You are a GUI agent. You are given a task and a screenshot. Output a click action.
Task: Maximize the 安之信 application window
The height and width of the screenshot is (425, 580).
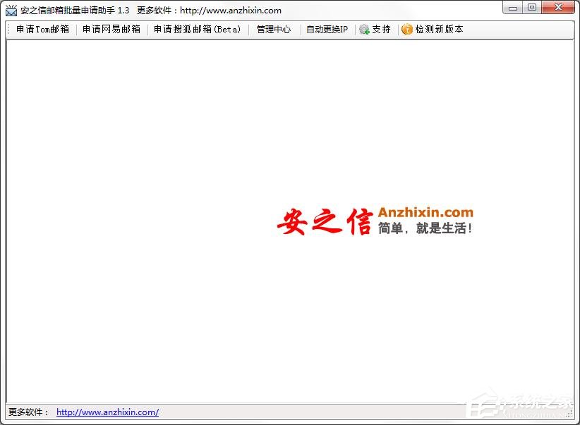click(532, 8)
